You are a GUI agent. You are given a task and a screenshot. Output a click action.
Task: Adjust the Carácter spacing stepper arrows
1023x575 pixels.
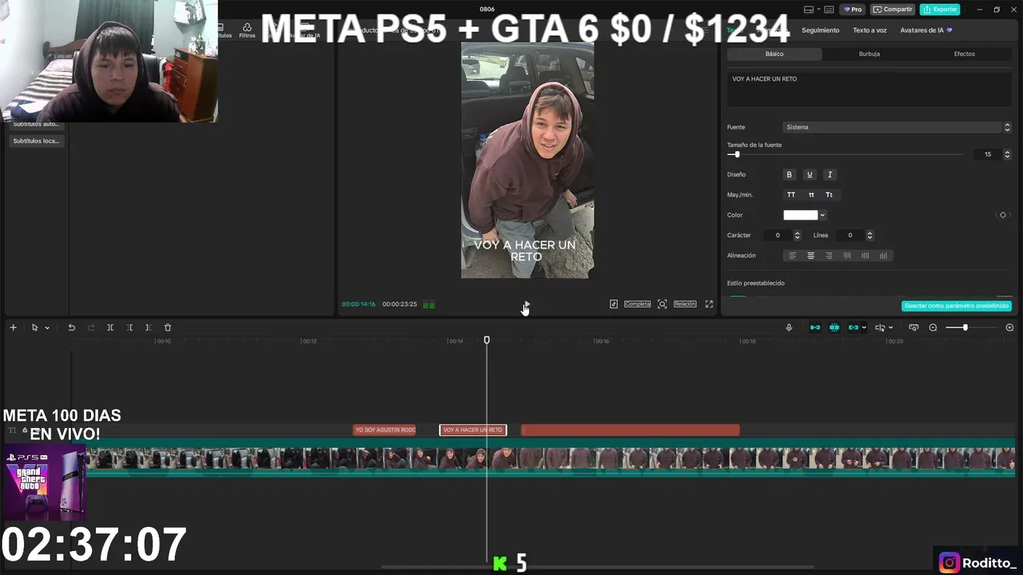[797, 236]
